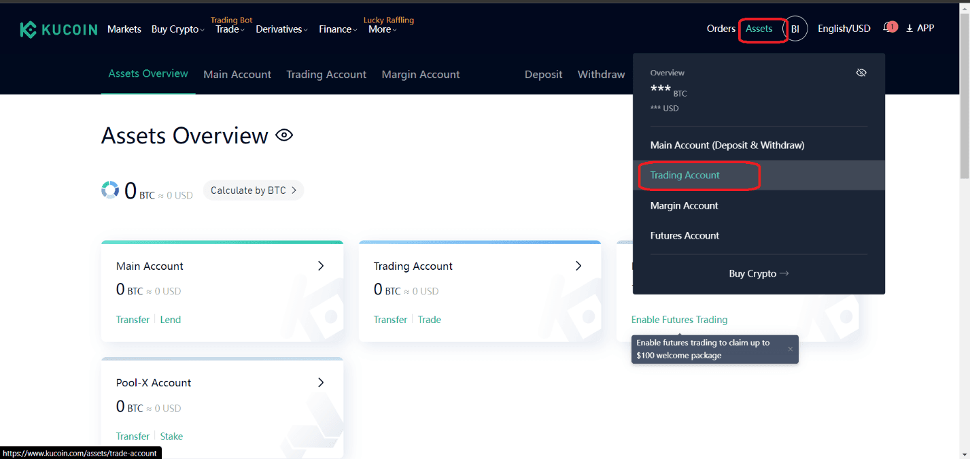Switch to the Trading Account tab
Screen dimensions: 970x459
tap(326, 74)
